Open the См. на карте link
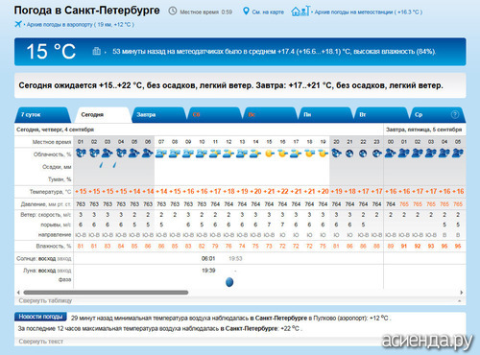480x355 pixels. point(268,12)
